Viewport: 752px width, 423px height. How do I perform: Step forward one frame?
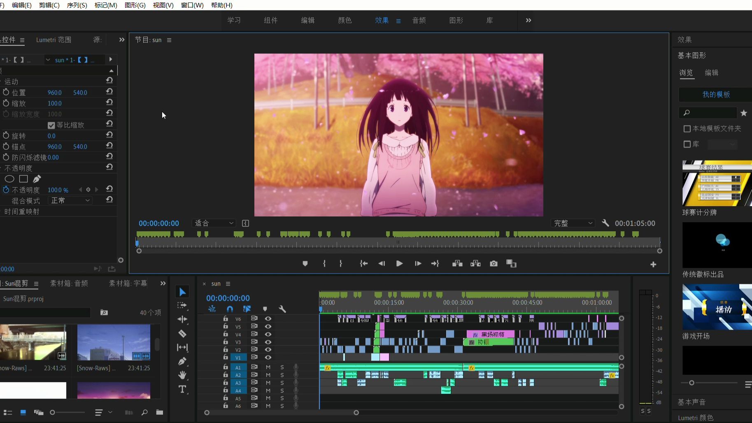click(x=418, y=264)
